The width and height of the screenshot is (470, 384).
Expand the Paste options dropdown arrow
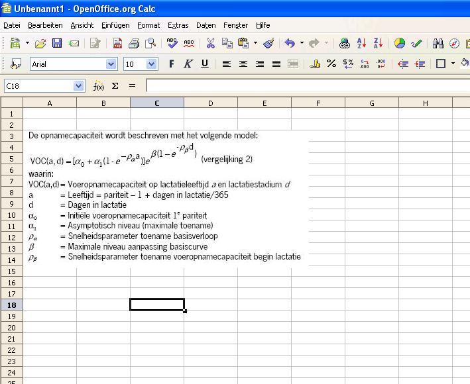coord(255,43)
